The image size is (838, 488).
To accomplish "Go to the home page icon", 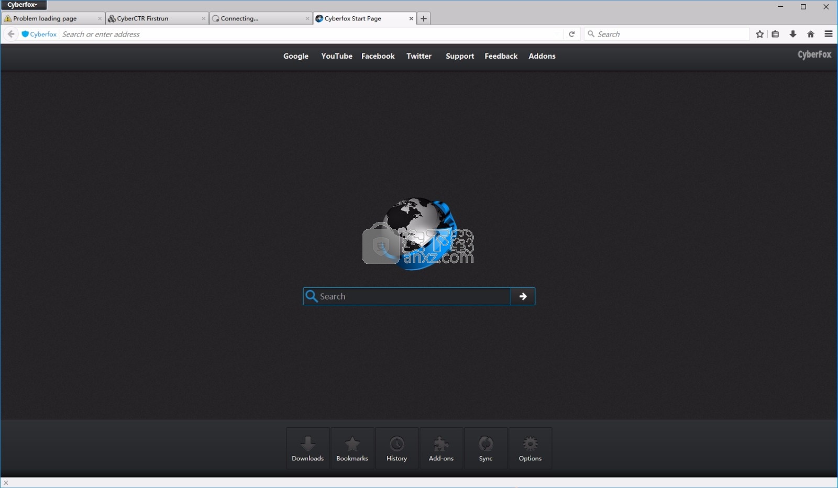I will tap(811, 34).
